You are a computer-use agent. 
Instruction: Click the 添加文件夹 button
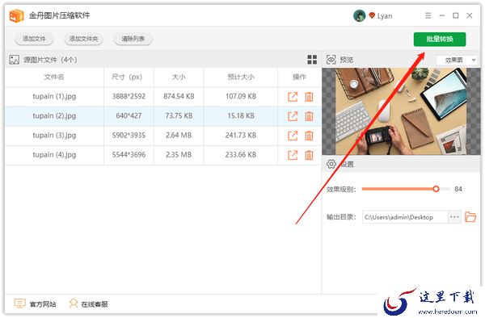[83, 39]
